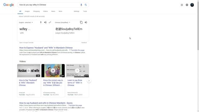Viewport: 199px width, 112px height.
Task: Click Translate this page for eChineseLearning result
Action: point(77,50)
